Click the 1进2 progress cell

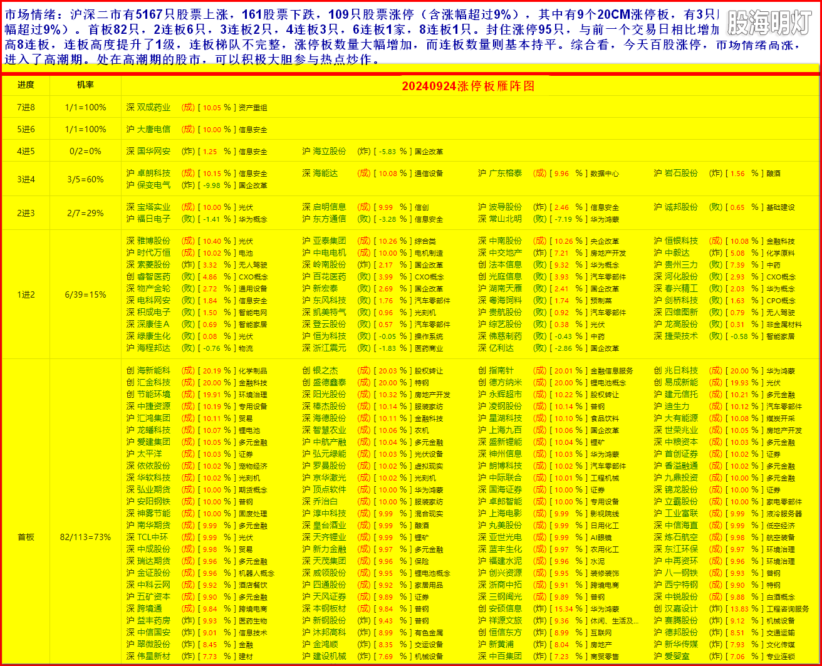pyautogui.click(x=26, y=294)
